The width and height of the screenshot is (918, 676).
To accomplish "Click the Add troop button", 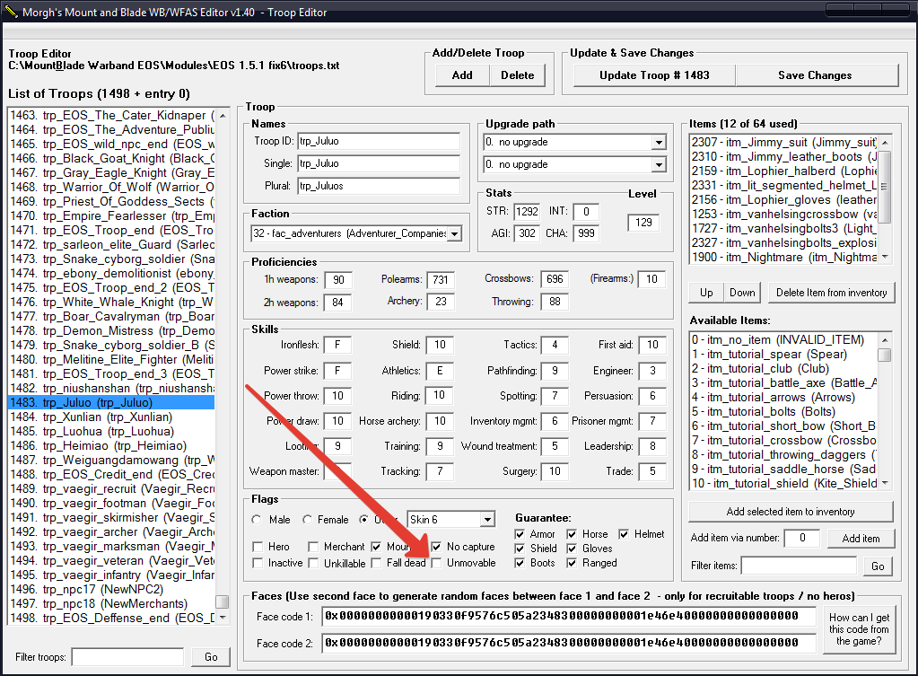I will [x=462, y=75].
